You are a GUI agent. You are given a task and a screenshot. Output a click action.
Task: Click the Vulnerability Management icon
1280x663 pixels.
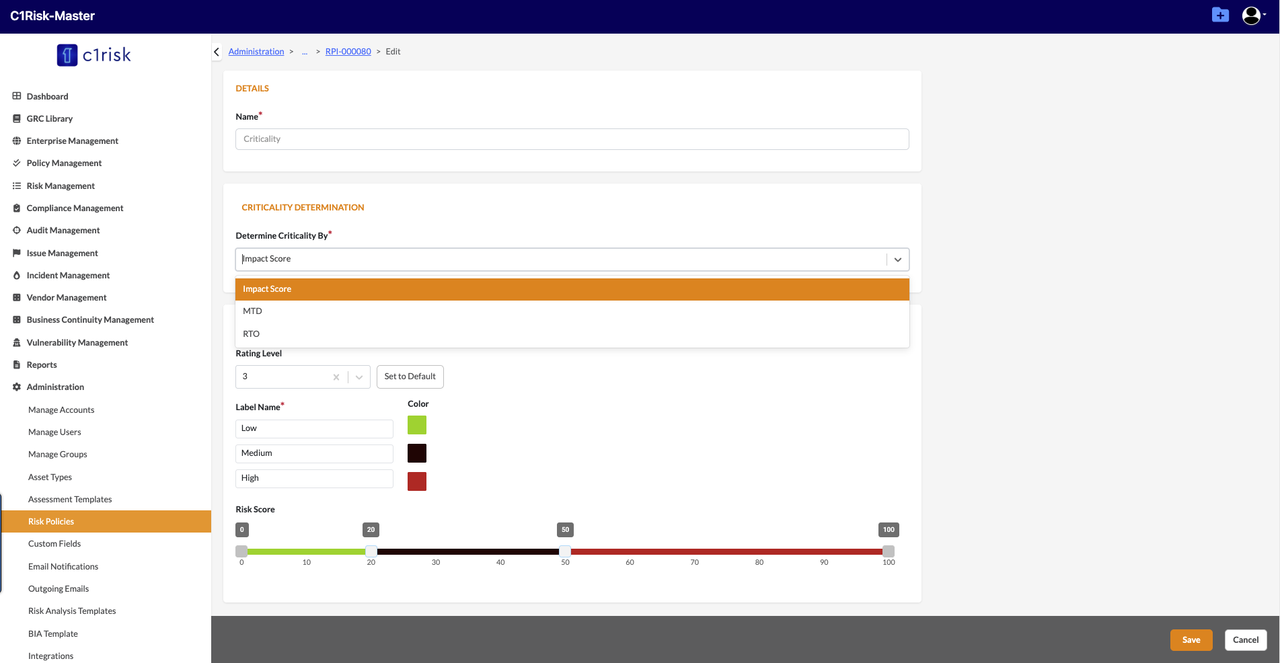point(17,342)
